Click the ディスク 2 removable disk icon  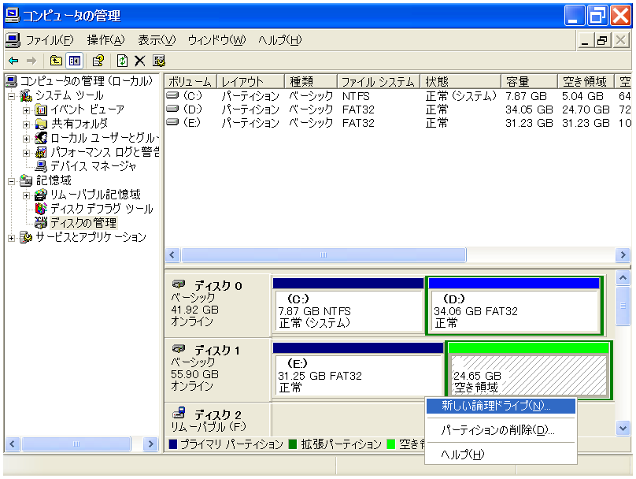[179, 412]
